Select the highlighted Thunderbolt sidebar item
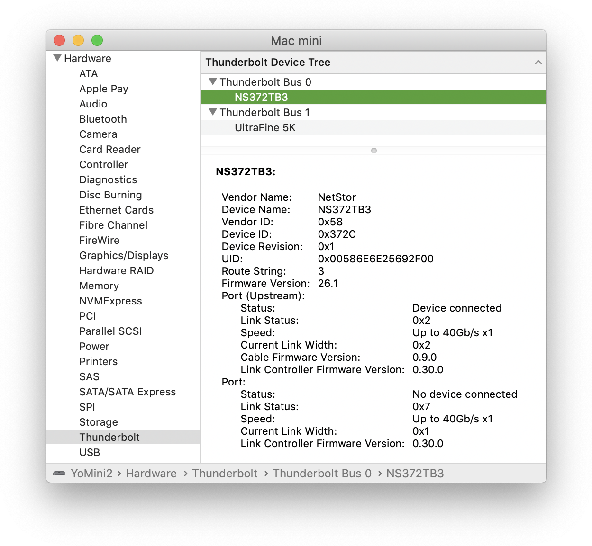The height and width of the screenshot is (546, 592). point(123,437)
